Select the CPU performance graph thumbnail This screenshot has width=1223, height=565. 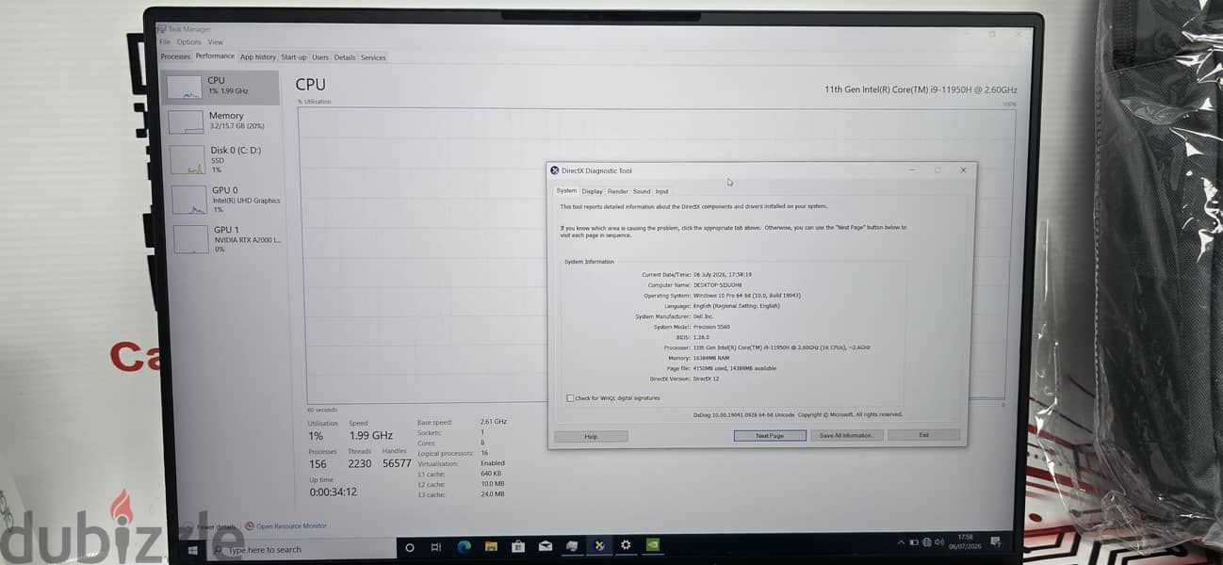coord(184,88)
